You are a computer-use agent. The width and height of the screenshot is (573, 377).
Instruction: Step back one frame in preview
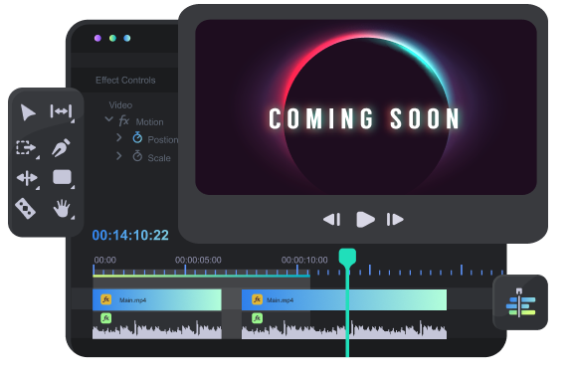(x=332, y=220)
